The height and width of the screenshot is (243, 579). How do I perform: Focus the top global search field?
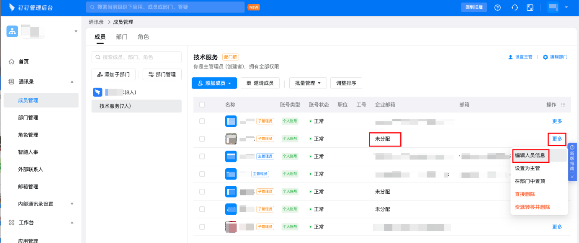point(165,7)
